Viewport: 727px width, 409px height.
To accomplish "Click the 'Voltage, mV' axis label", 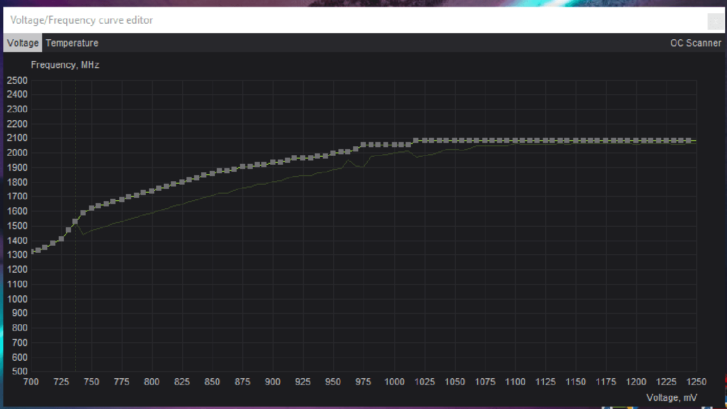I will coord(672,398).
